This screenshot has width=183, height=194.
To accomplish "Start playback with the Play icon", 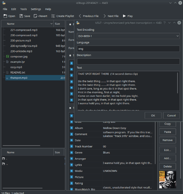I will (x=124, y=16).
